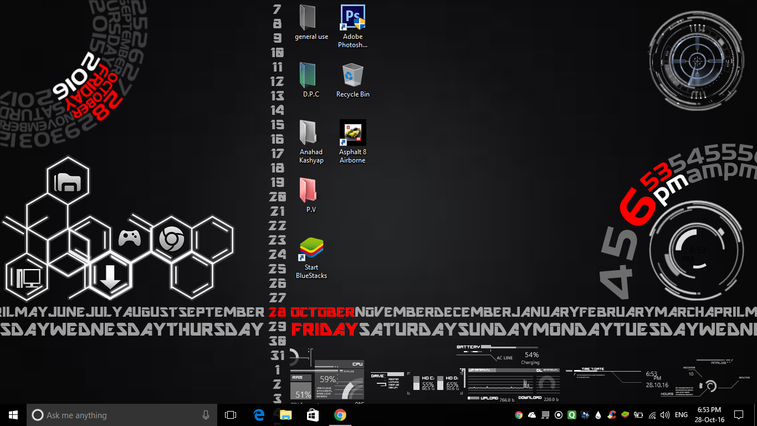Click the Chrome icon in the system tray

(x=519, y=415)
